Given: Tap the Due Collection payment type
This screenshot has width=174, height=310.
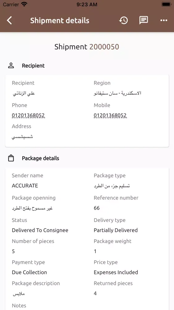Looking at the screenshot, I should [x=29, y=272].
